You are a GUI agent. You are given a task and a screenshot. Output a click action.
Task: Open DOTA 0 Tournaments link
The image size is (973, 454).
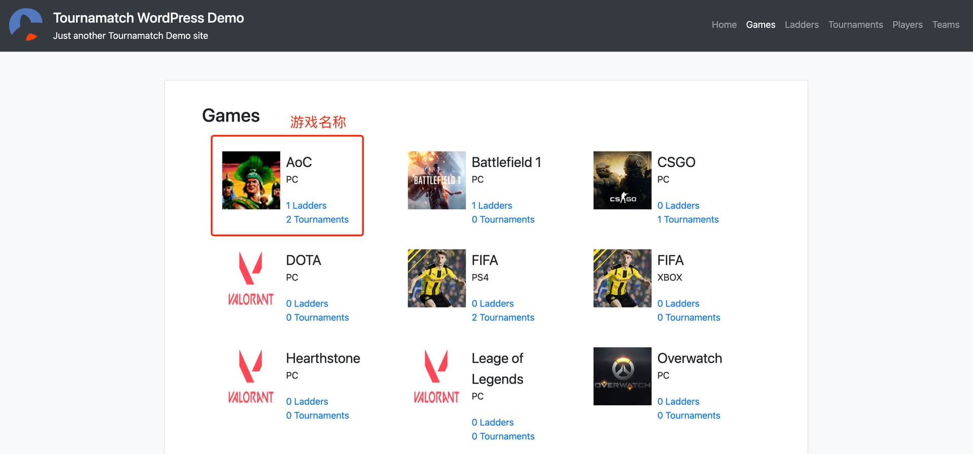coord(317,317)
